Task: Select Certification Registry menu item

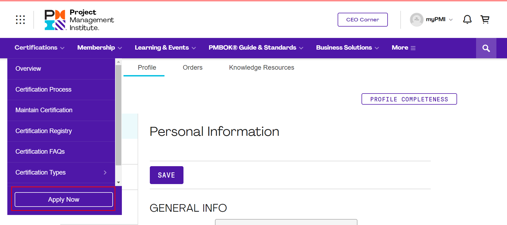Action: coord(44,131)
